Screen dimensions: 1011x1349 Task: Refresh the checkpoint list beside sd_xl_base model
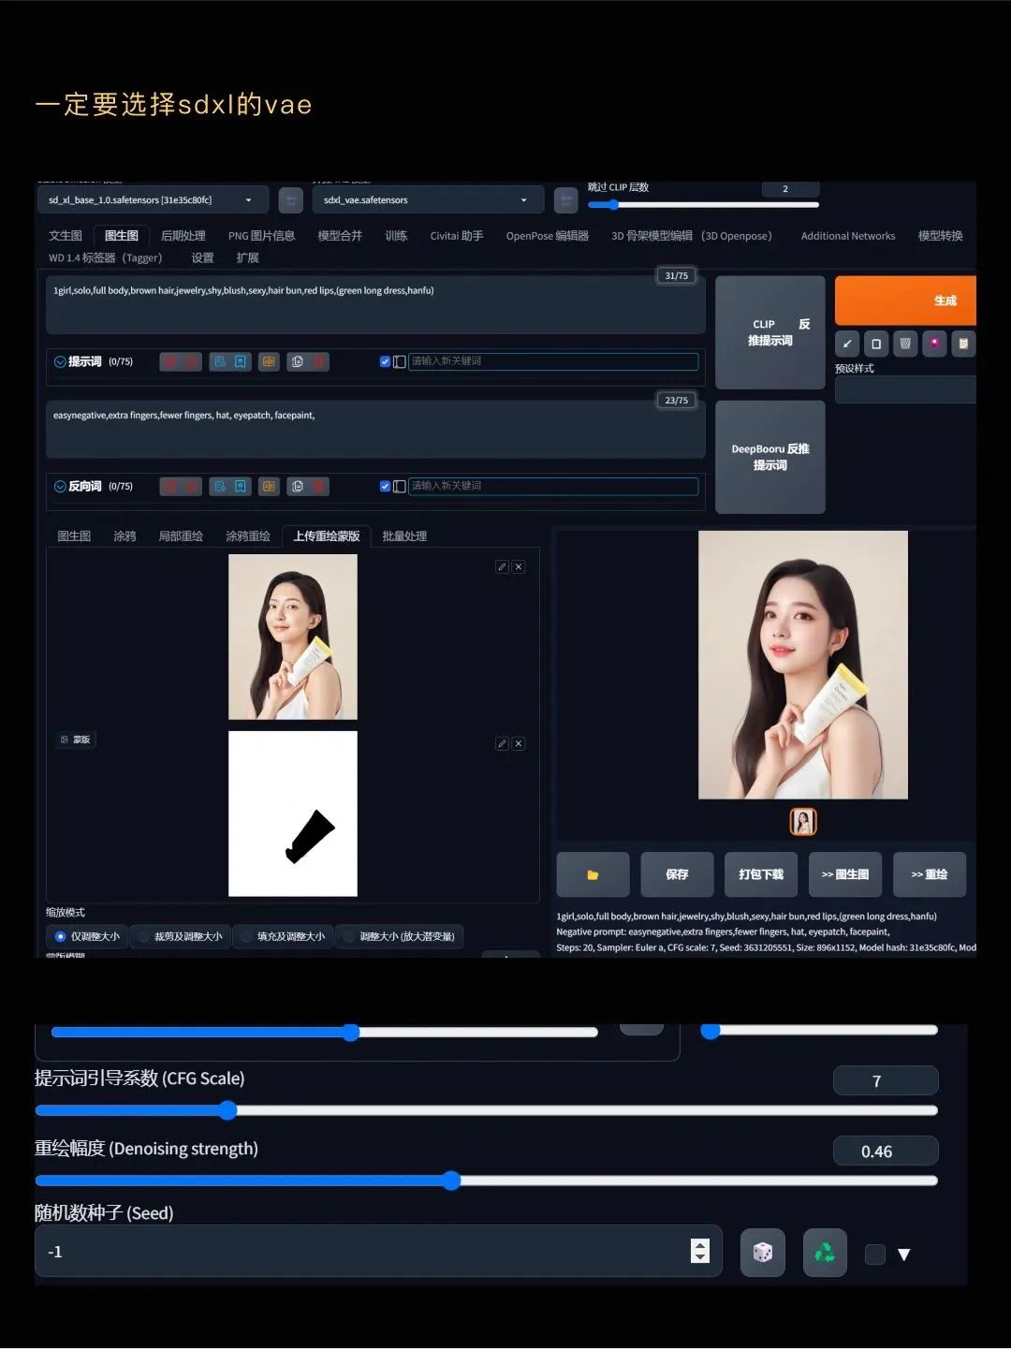tap(290, 200)
